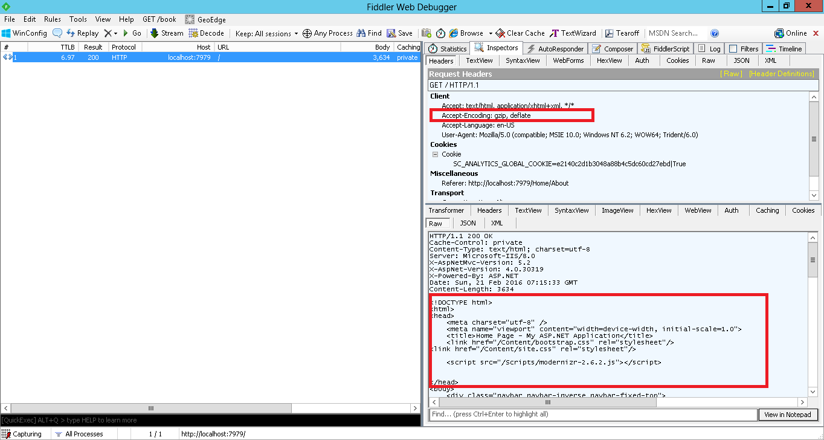The height and width of the screenshot is (440, 824).
Task: Open the GET /book menu
Action: pos(159,19)
